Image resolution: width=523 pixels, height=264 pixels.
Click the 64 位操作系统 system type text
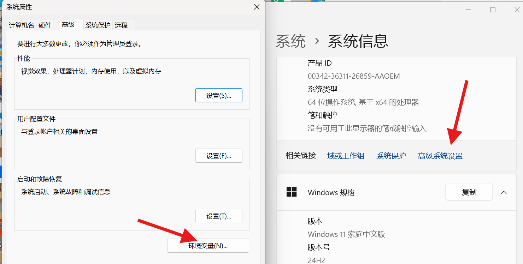point(363,102)
